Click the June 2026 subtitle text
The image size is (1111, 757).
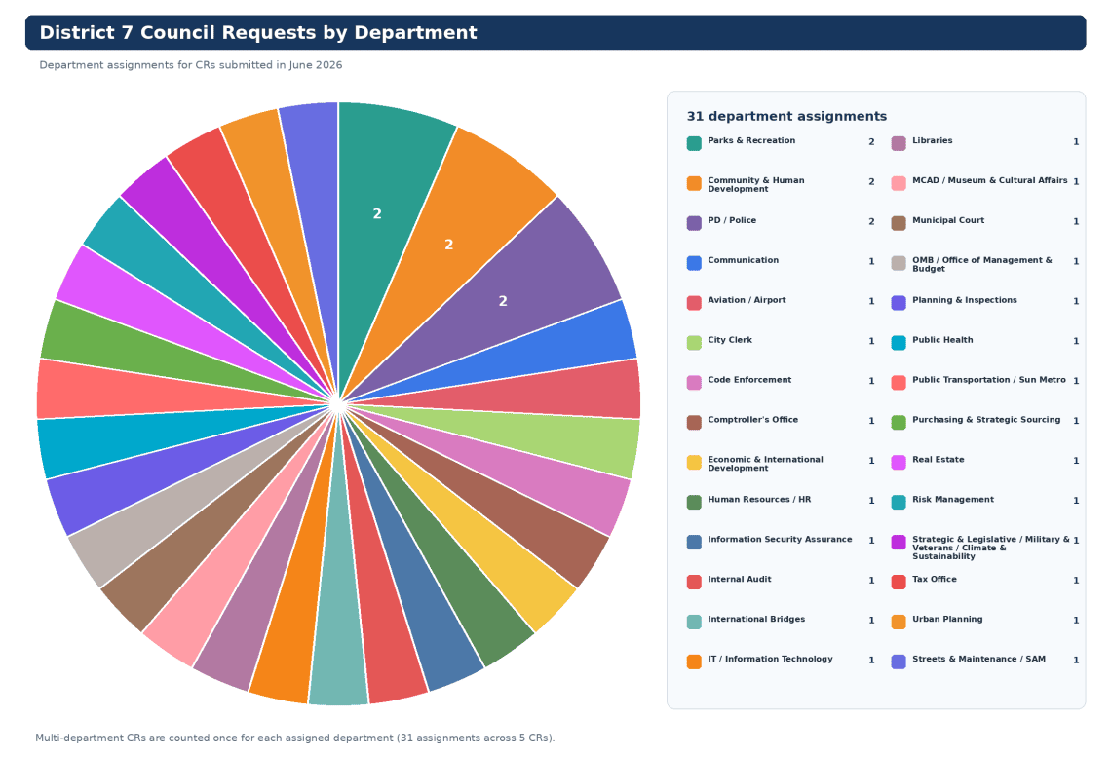click(x=191, y=65)
